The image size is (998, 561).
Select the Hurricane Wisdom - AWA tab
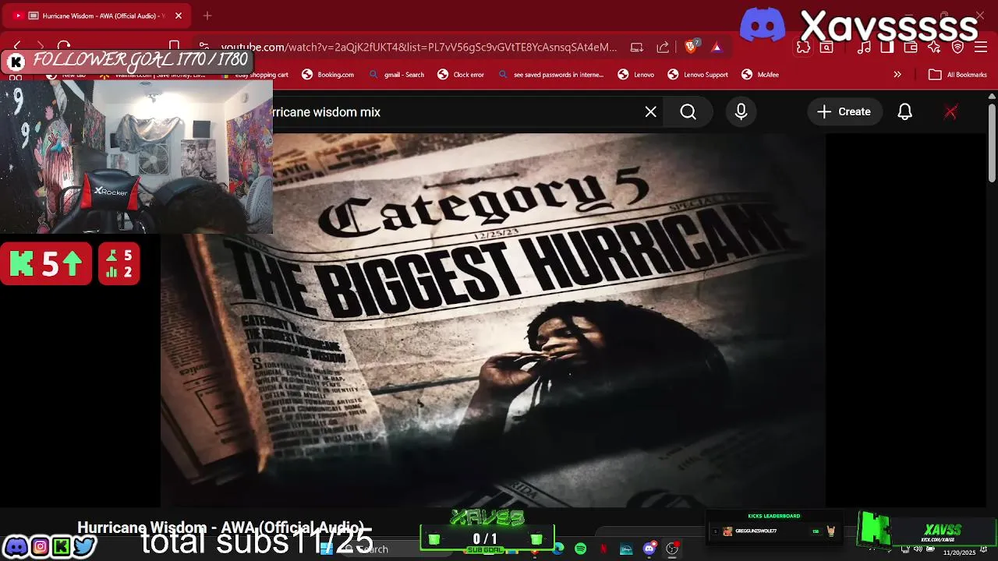pyautogui.click(x=98, y=16)
